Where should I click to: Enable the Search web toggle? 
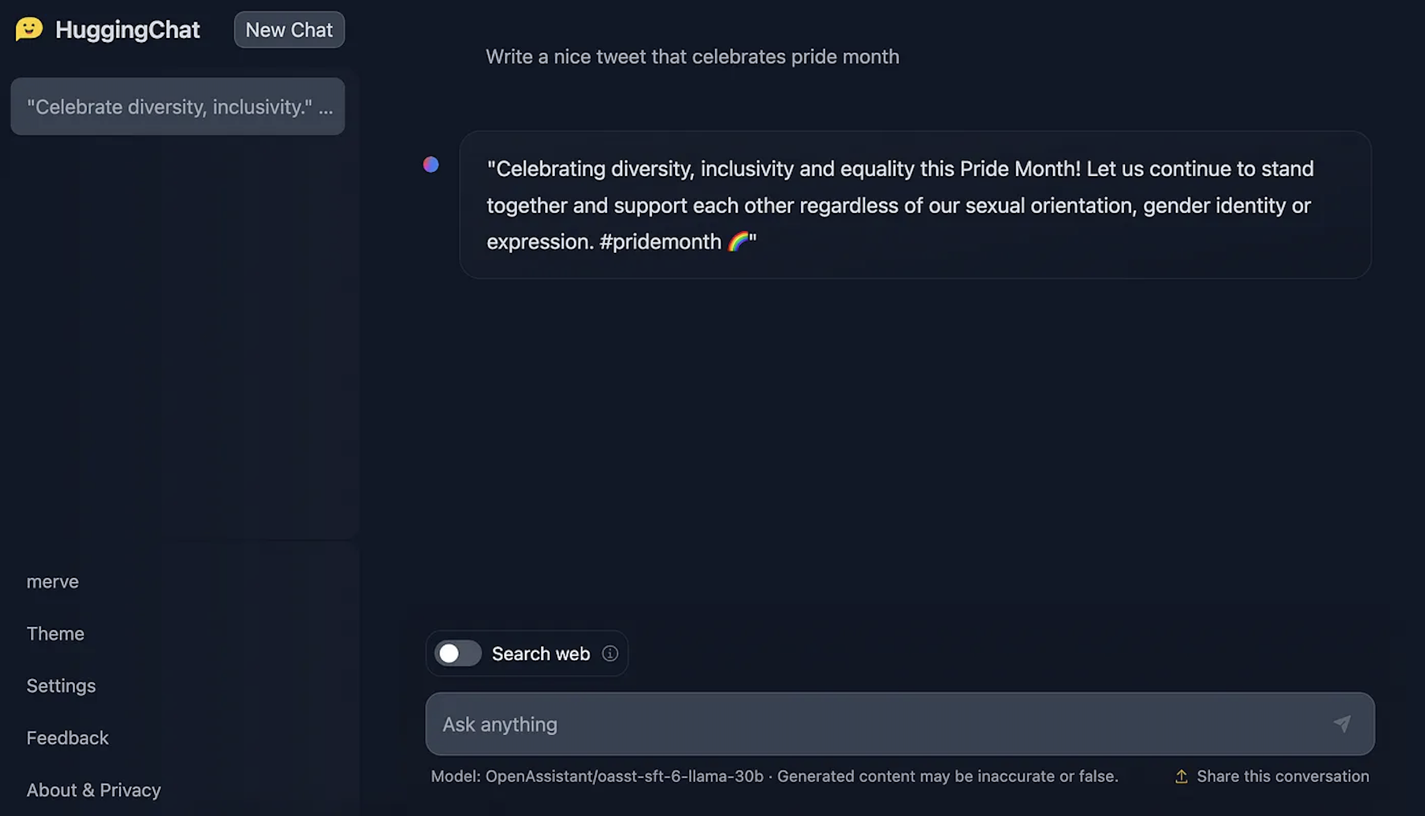tap(458, 653)
